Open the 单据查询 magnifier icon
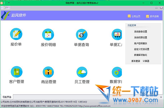 click(82, 35)
